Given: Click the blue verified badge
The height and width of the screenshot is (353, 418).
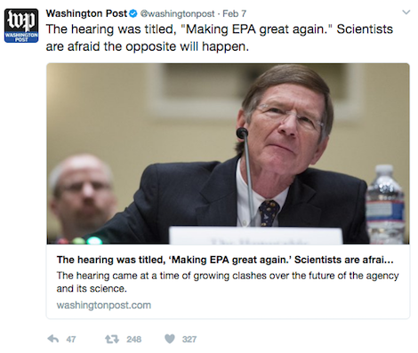Looking at the screenshot, I should coord(133,13).
